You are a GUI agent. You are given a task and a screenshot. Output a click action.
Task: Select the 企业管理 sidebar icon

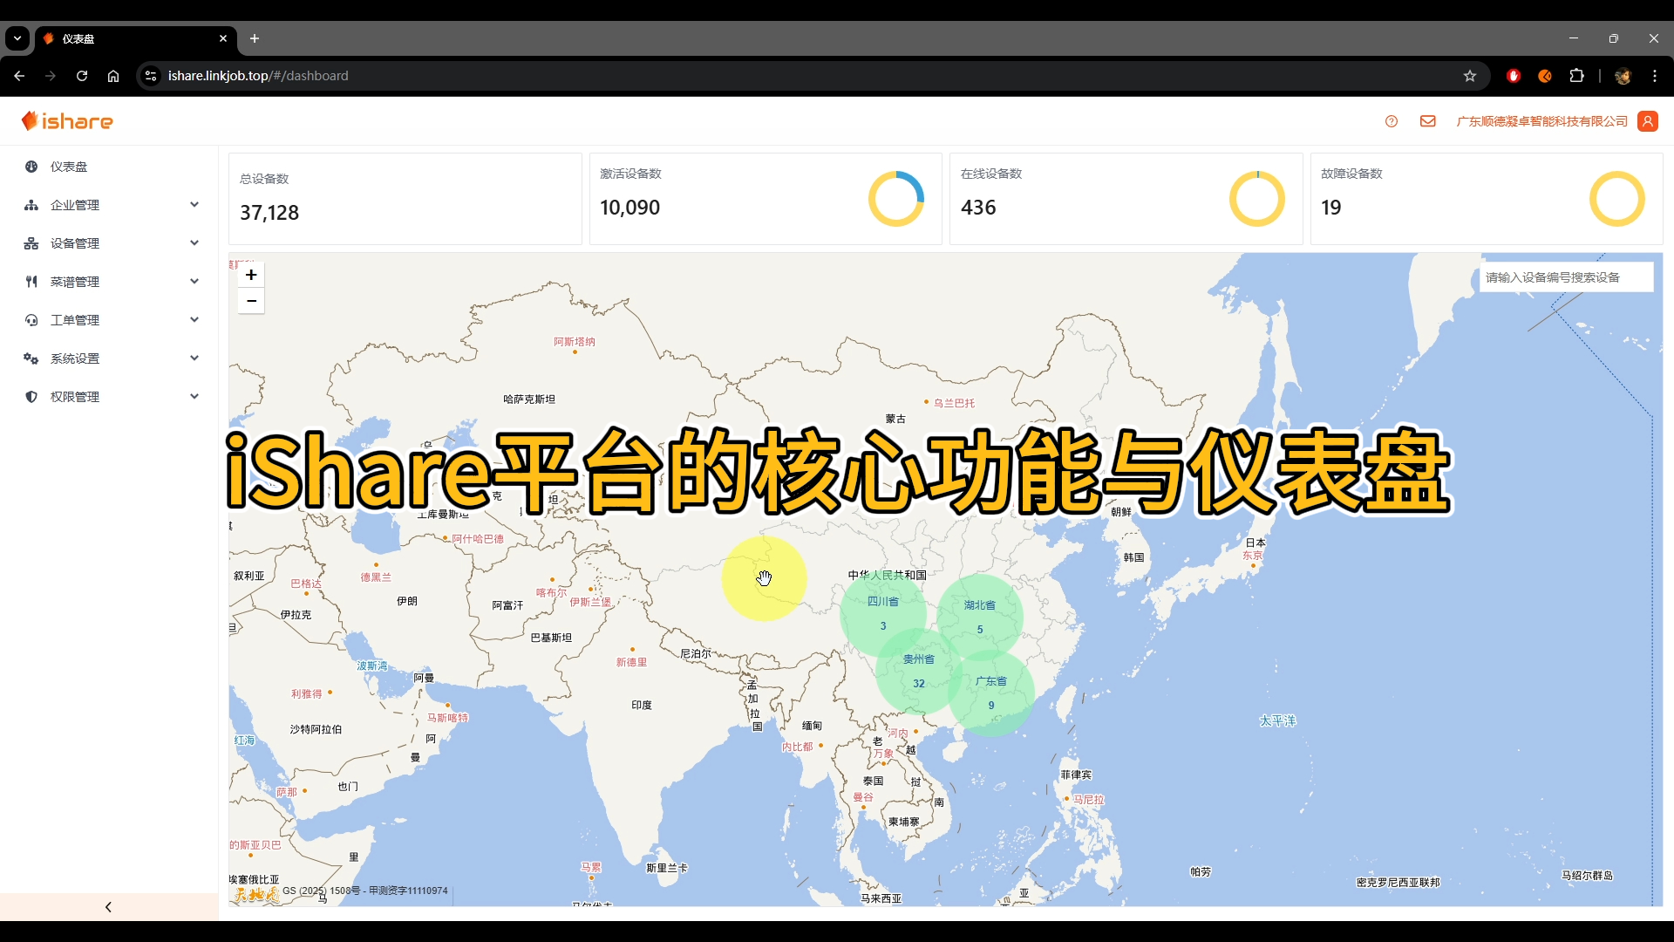pos(31,204)
